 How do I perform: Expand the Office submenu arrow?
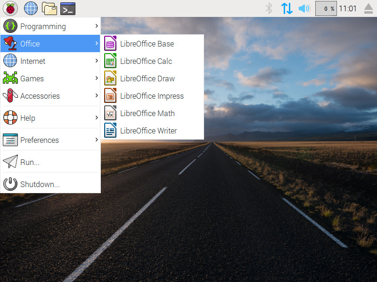(97, 43)
